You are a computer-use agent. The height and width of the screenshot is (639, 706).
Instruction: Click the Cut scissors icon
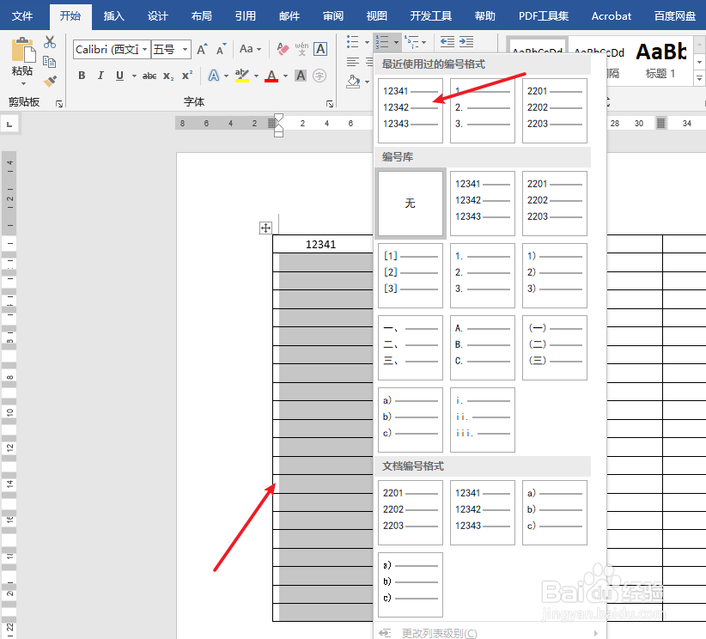50,42
